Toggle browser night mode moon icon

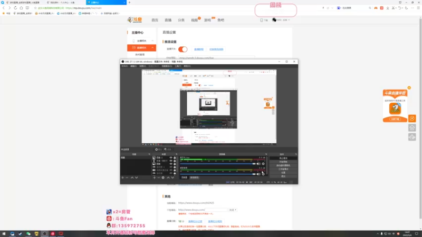point(406,8)
